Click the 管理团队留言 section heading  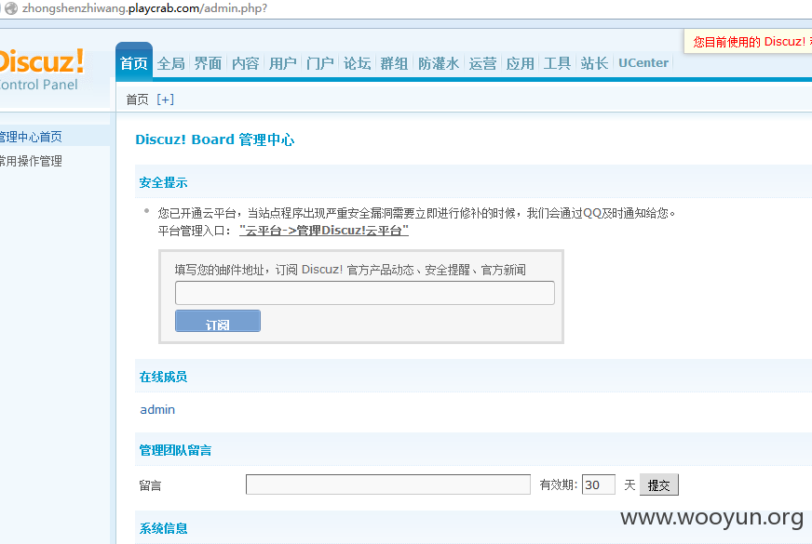pos(176,450)
